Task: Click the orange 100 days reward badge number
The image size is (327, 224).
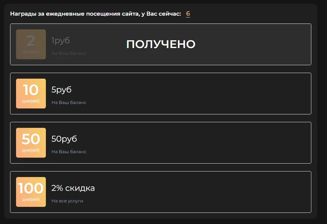Action: coord(31,189)
